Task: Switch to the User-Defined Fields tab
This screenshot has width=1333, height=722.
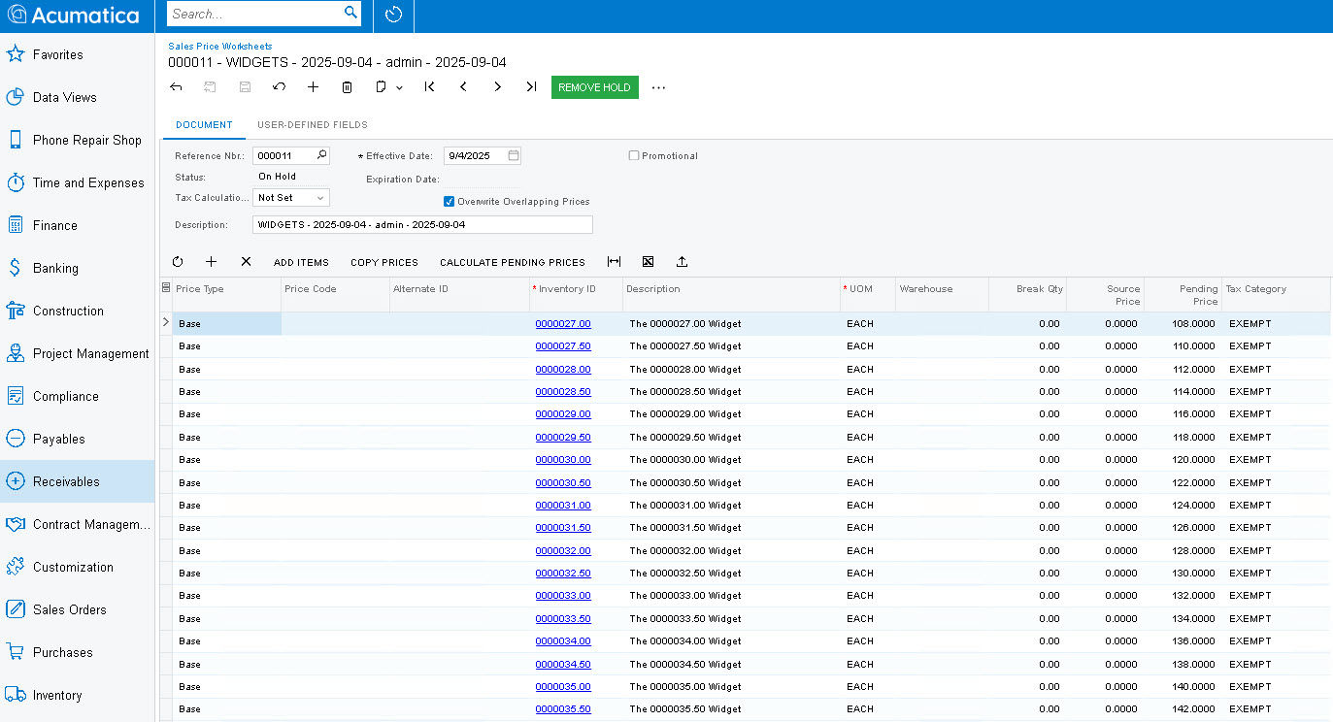Action: [x=313, y=125]
